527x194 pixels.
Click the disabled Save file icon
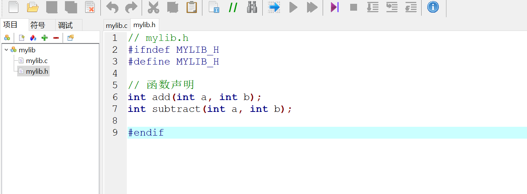tap(52, 7)
